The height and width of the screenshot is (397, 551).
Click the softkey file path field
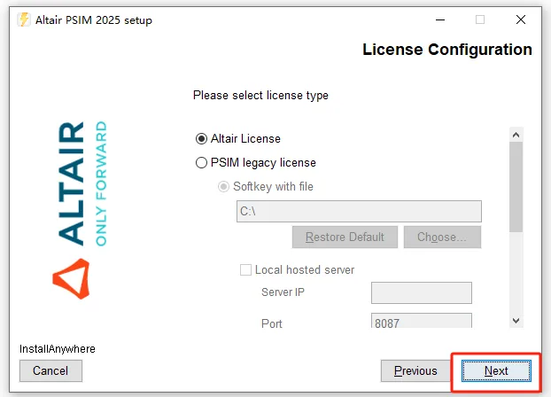pyautogui.click(x=359, y=211)
